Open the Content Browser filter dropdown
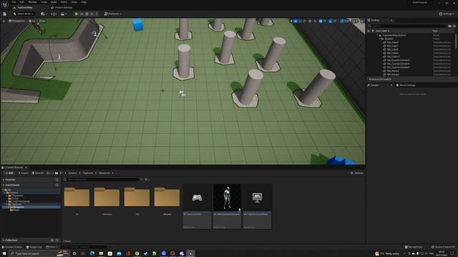The image size is (458, 257). [x=147, y=180]
